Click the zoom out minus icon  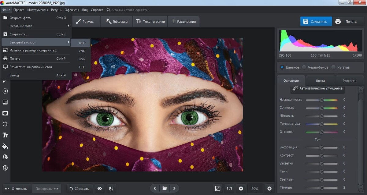click(241, 189)
